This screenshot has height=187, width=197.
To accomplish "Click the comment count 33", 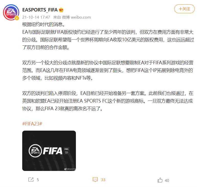I will click(103, 180).
